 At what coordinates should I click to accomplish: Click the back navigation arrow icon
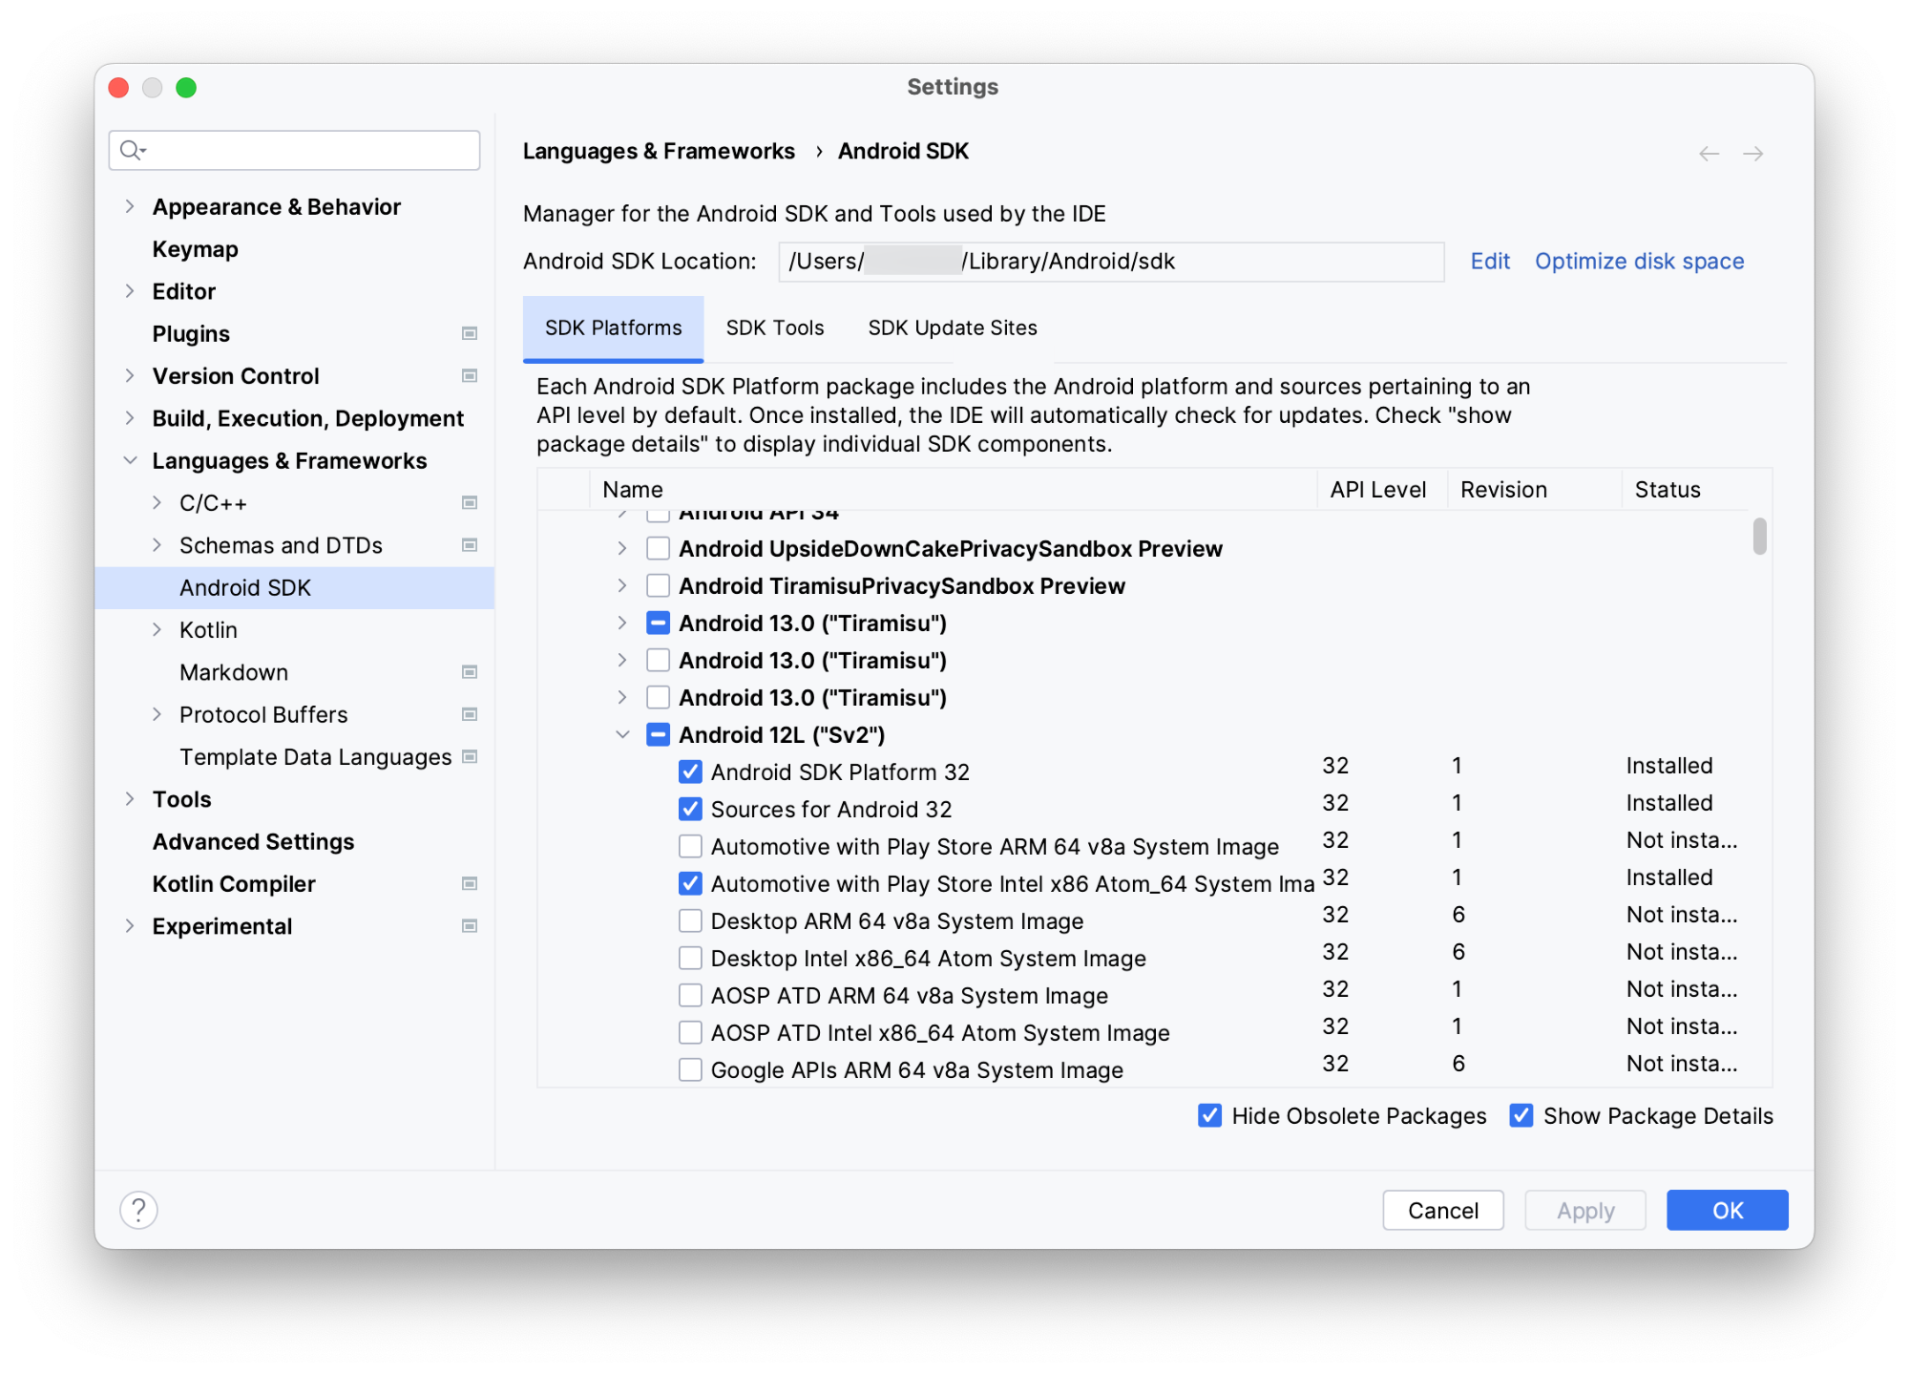point(1709,151)
